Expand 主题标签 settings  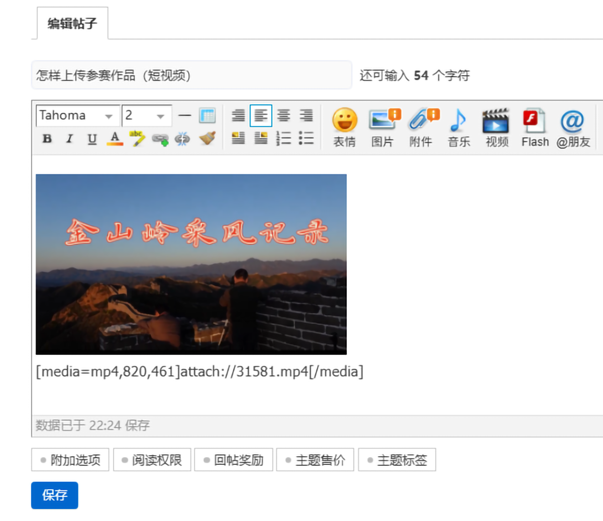click(397, 460)
